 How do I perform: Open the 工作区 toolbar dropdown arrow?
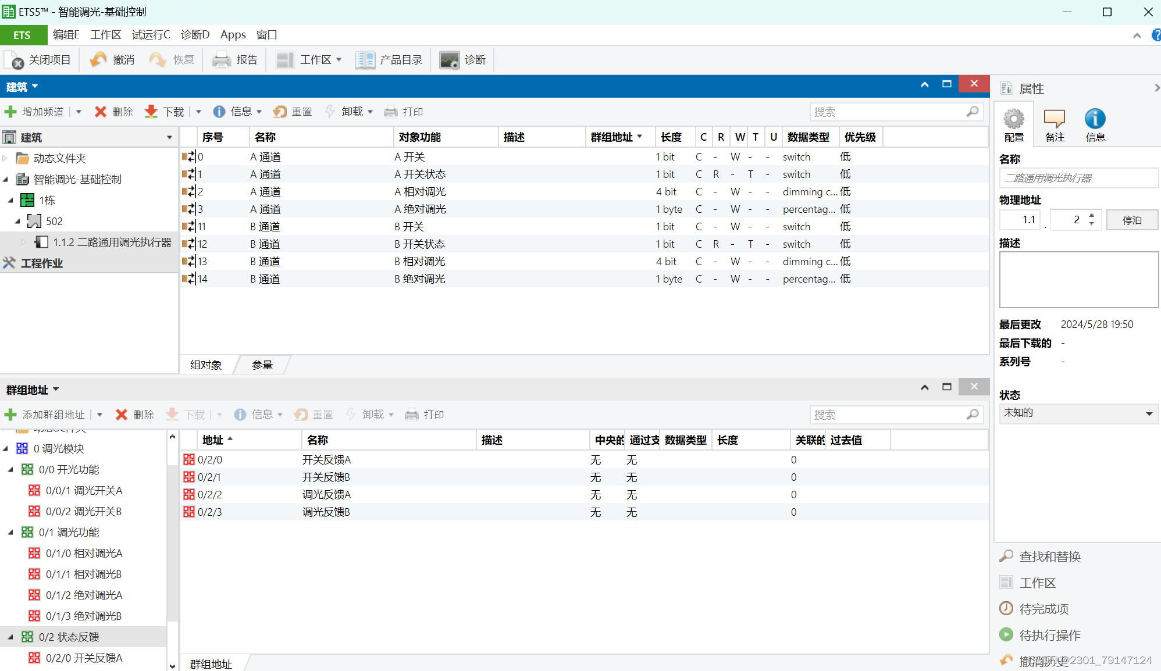click(x=339, y=60)
